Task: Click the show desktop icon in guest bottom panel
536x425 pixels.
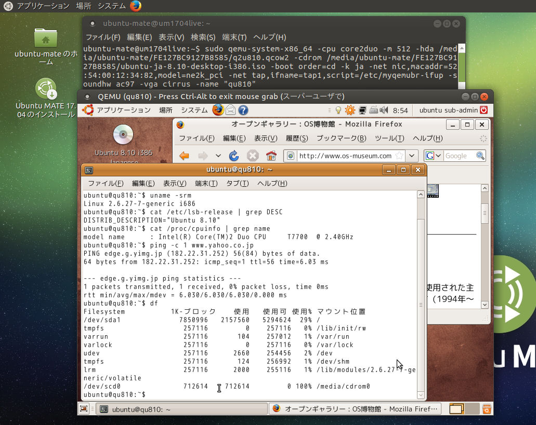Action: pyautogui.click(x=84, y=408)
